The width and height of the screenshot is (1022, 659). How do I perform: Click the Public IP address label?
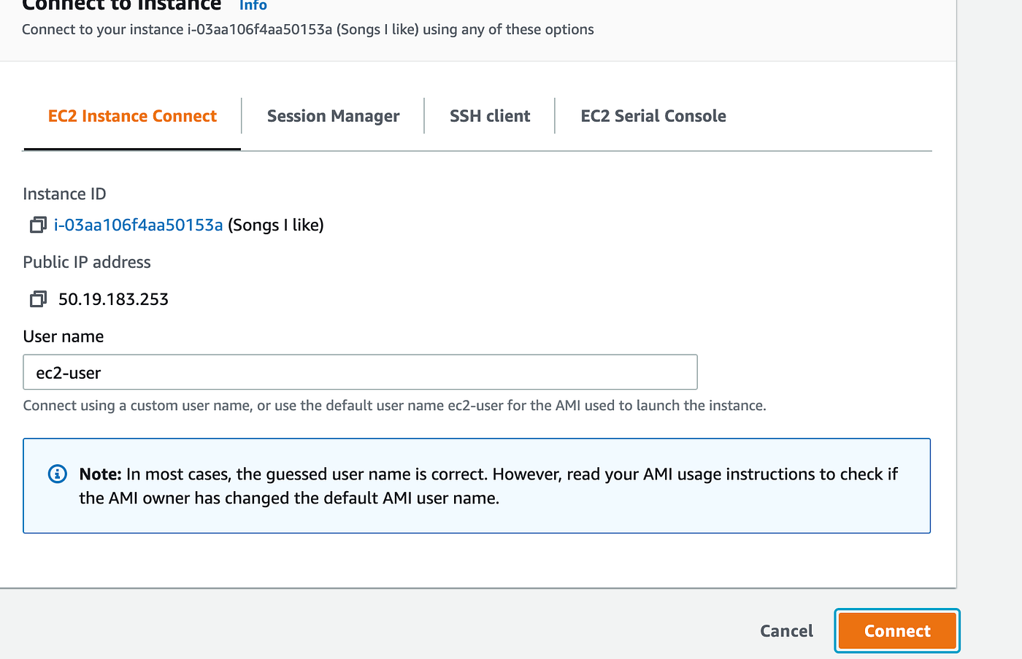(x=87, y=263)
